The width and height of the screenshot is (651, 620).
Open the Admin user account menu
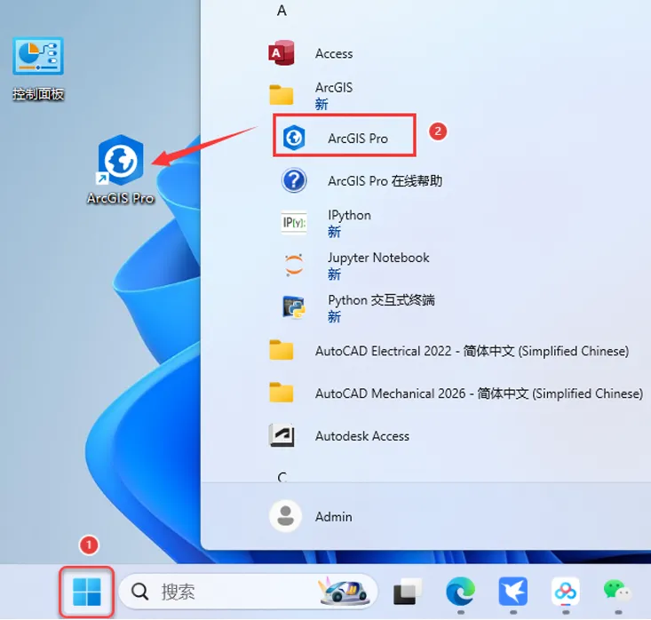point(311,517)
